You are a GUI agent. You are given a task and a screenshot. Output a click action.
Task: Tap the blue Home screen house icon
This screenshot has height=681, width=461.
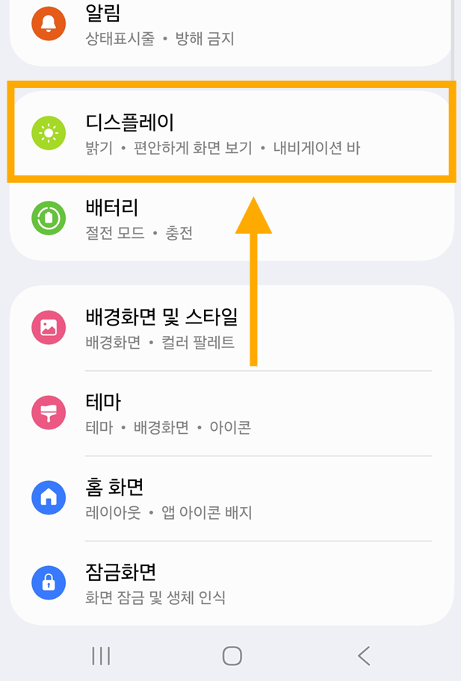point(48,497)
